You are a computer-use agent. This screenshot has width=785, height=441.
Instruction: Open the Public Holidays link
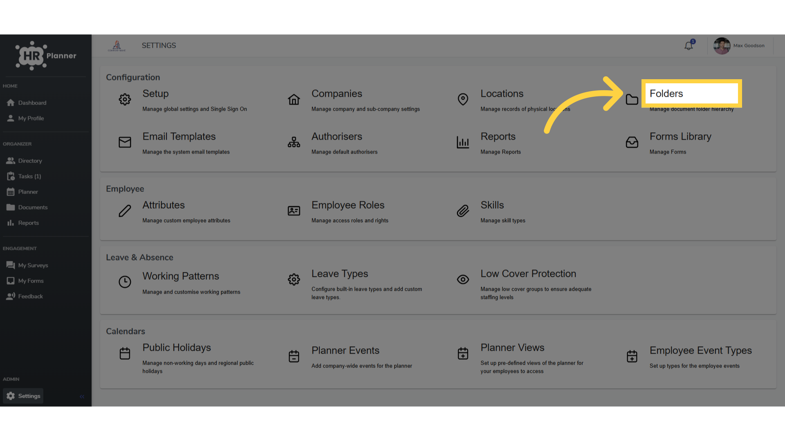[x=177, y=347]
